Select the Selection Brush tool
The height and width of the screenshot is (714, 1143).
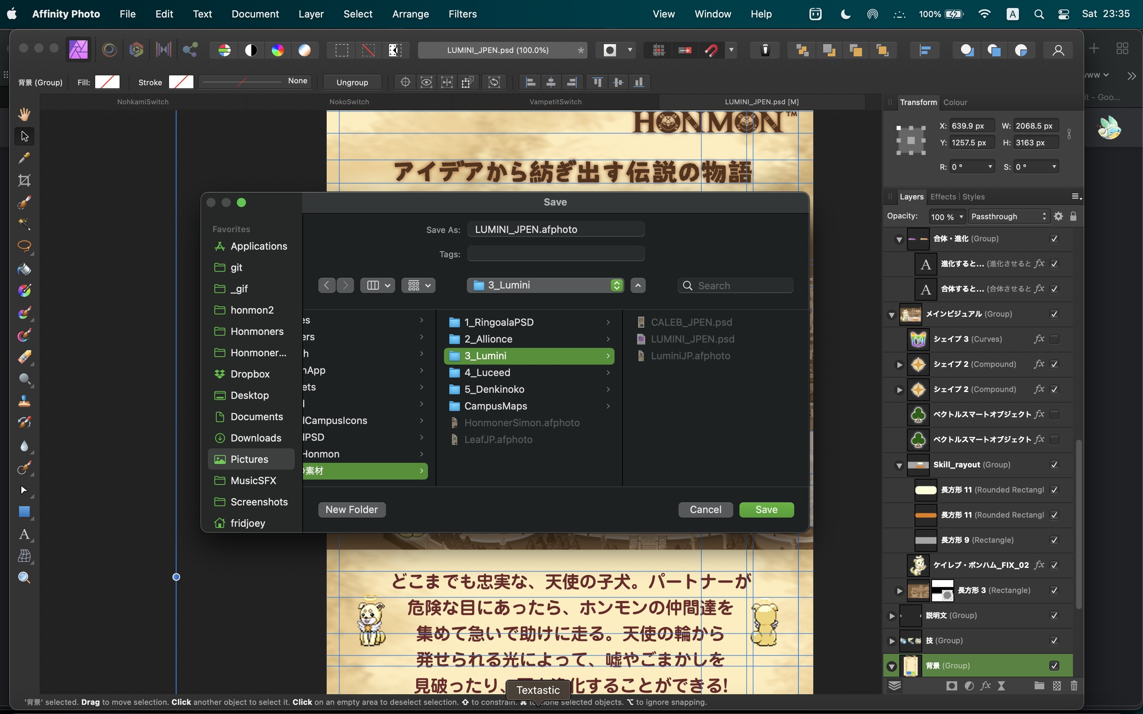point(24,202)
